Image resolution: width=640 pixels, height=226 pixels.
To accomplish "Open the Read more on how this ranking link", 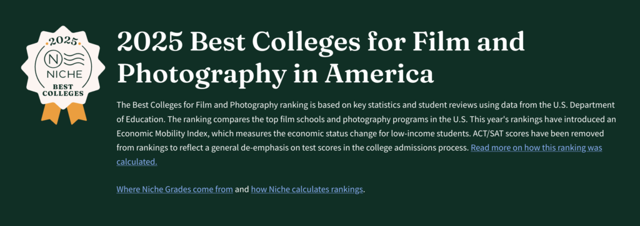I will point(536,148).
